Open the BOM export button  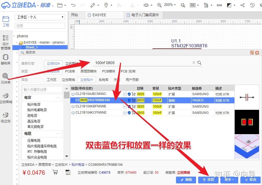[219, 5]
